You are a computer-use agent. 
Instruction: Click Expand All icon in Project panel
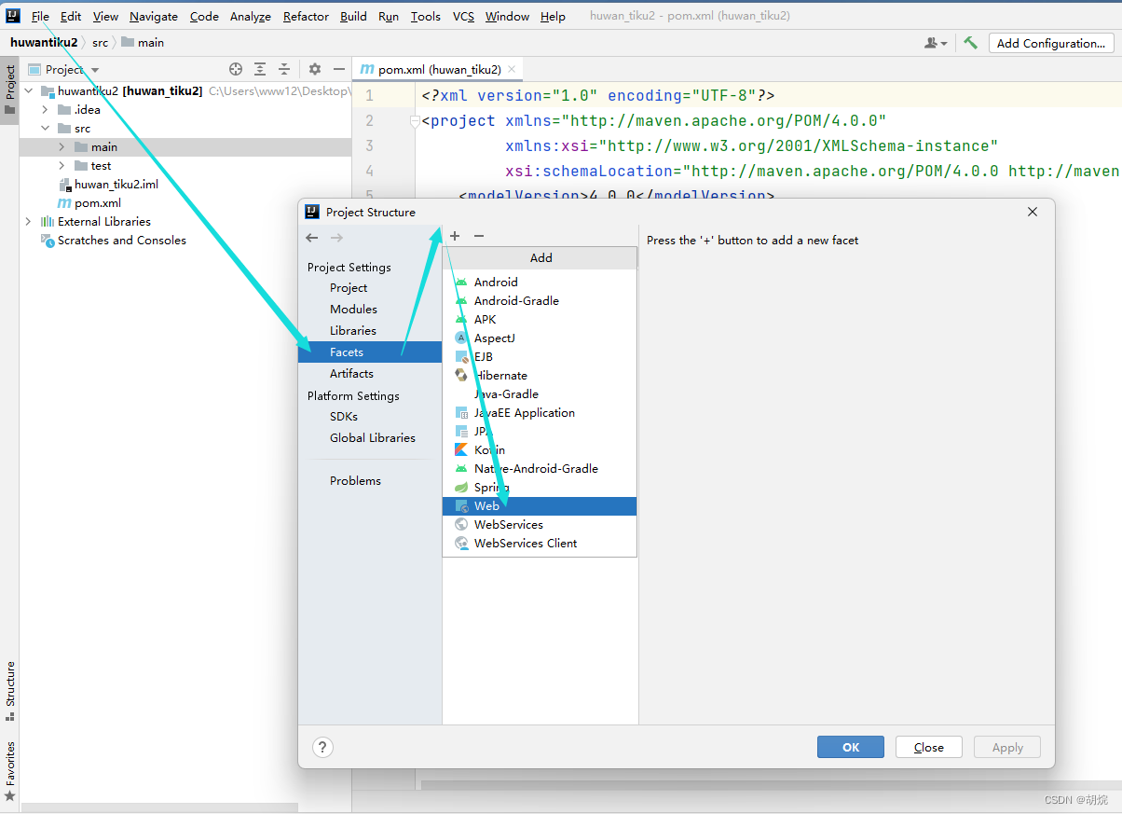tap(260, 69)
